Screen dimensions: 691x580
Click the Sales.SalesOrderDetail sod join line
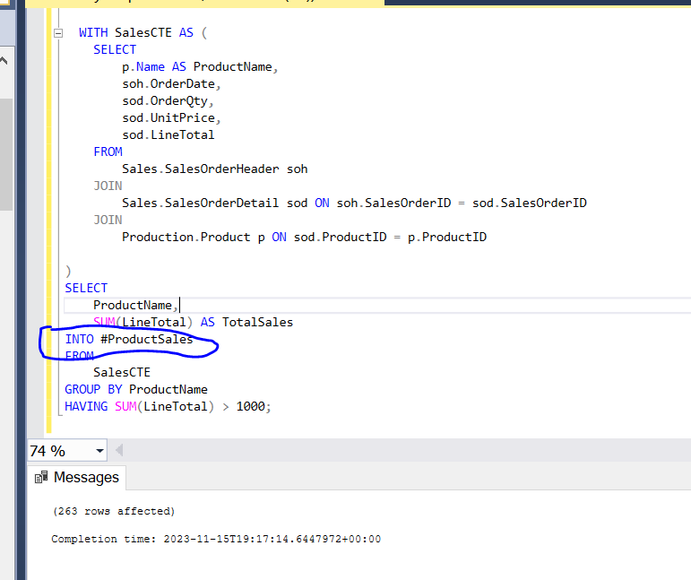pos(354,203)
